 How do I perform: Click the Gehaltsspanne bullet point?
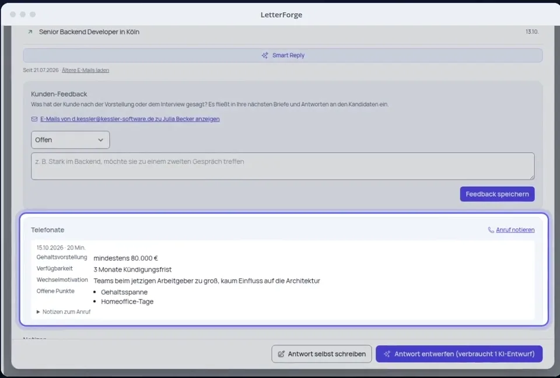coord(124,292)
